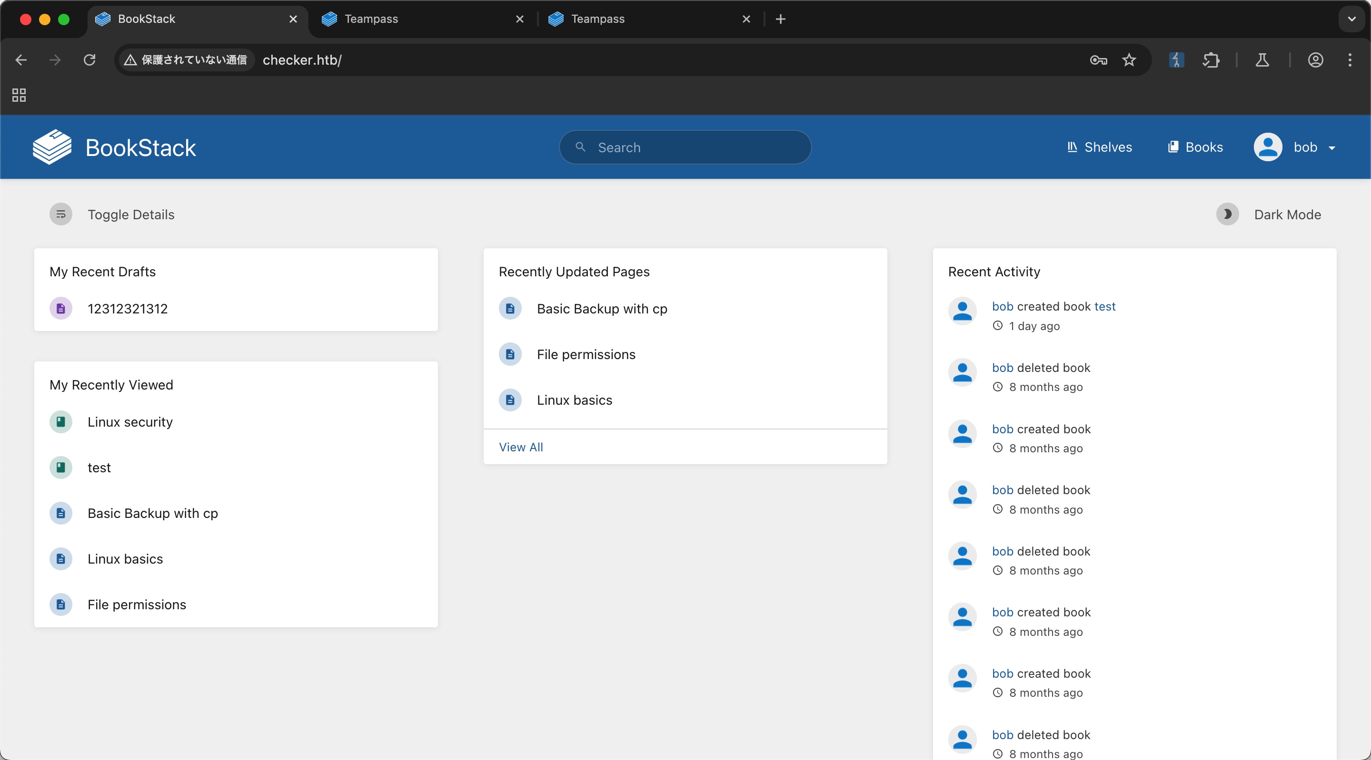The image size is (1371, 760).
Task: Click into the Search field
Action: pyautogui.click(x=692, y=147)
